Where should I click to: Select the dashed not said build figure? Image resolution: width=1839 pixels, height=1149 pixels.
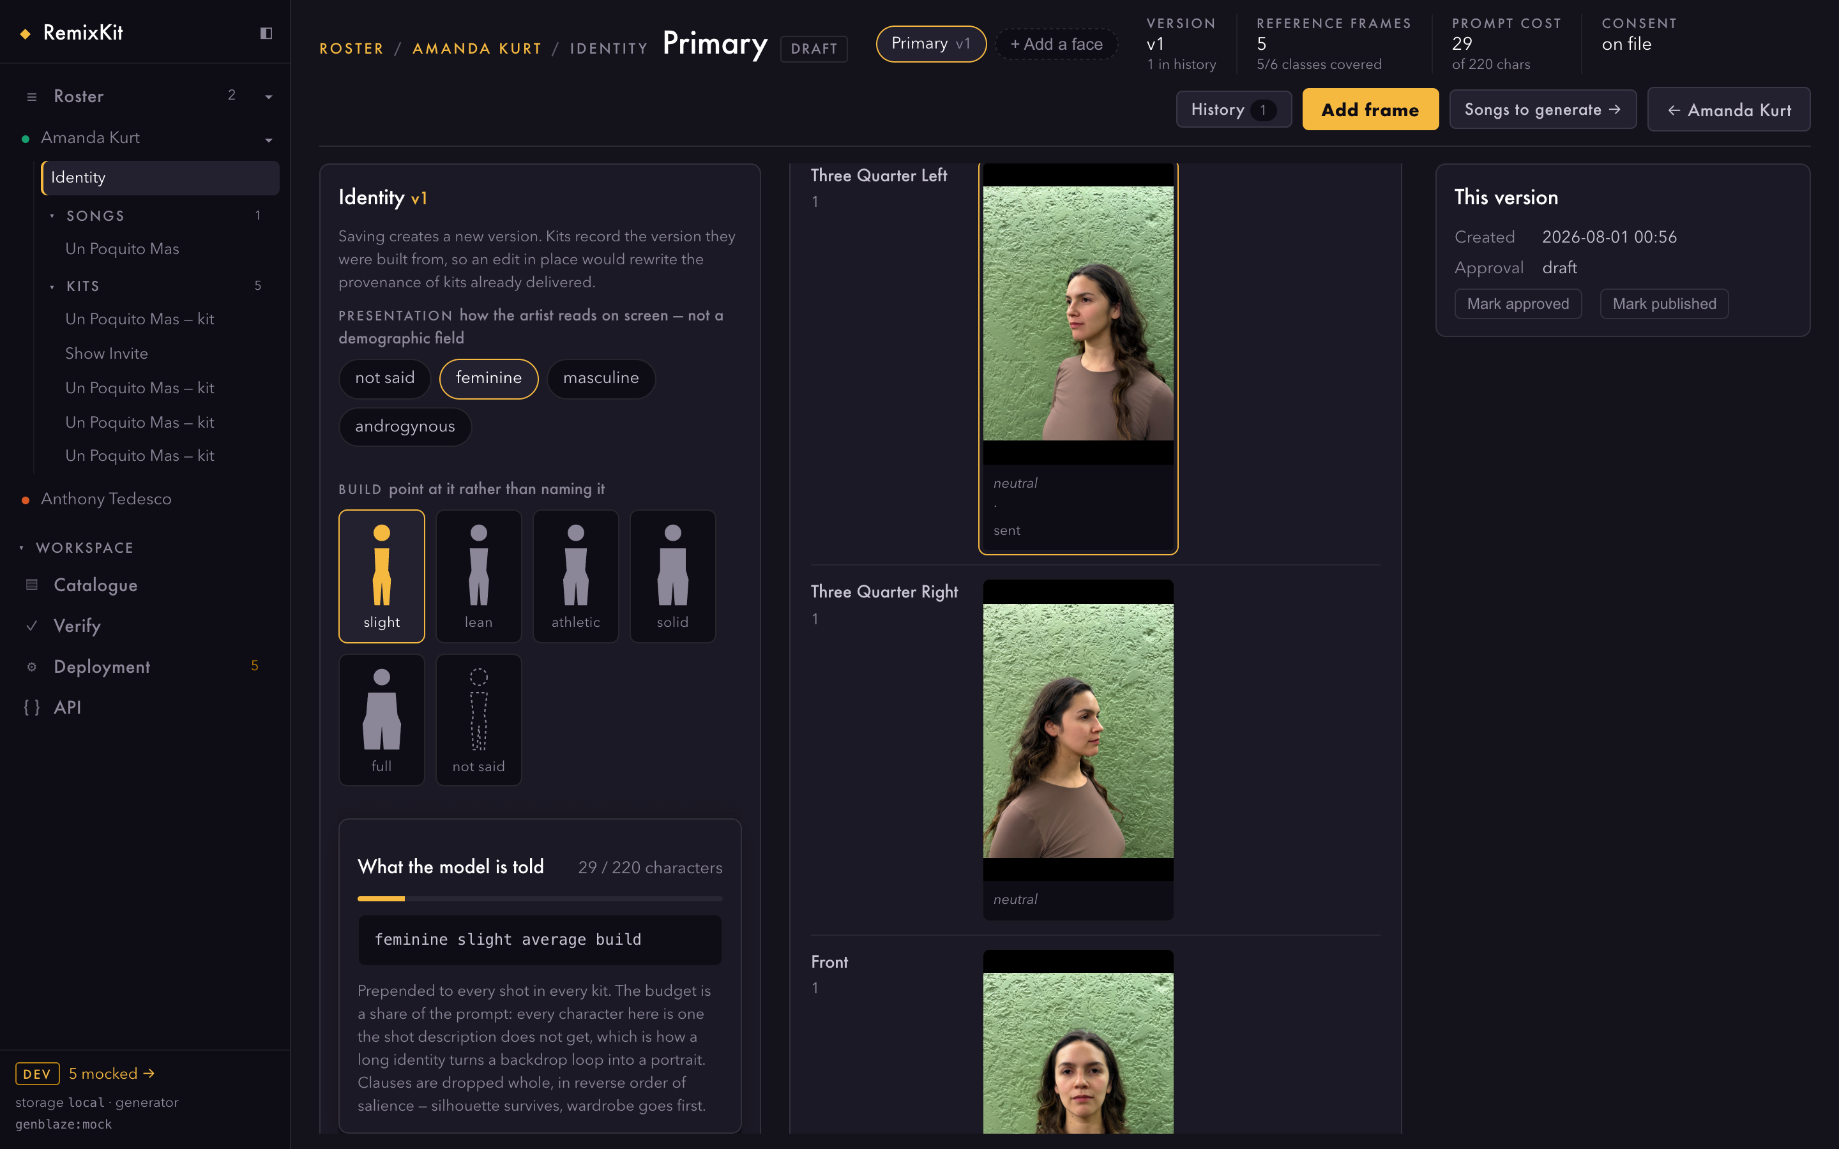click(x=479, y=719)
